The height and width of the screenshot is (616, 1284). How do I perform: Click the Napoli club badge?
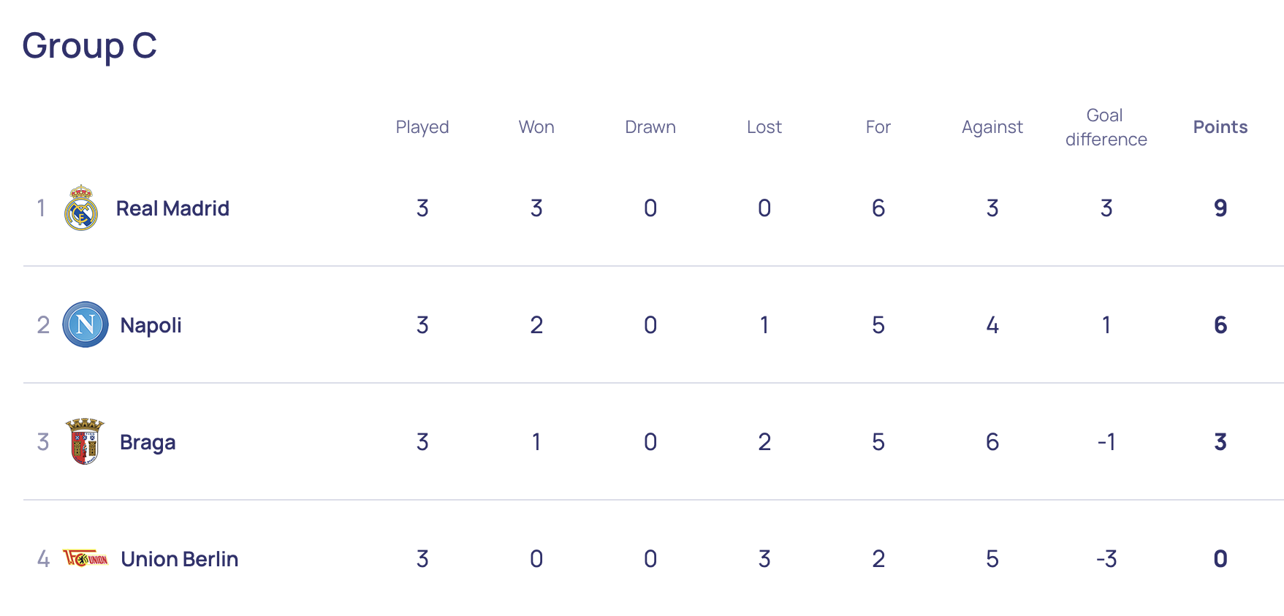coord(86,324)
